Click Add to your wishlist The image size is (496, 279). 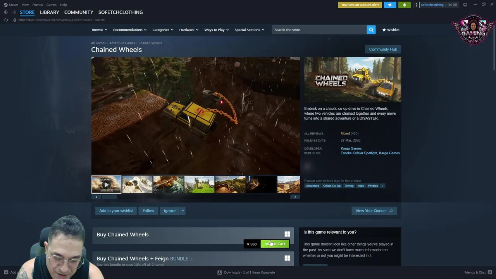tap(116, 211)
